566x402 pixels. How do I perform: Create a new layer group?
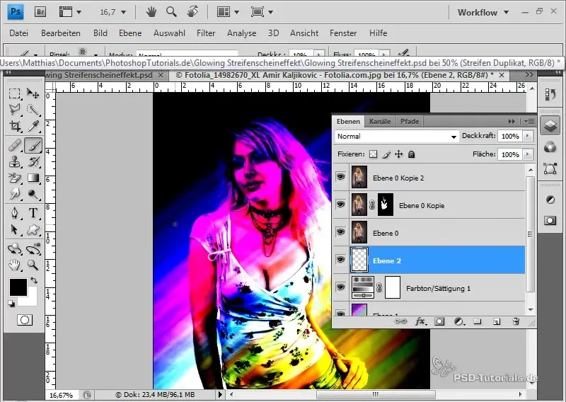[x=478, y=321]
